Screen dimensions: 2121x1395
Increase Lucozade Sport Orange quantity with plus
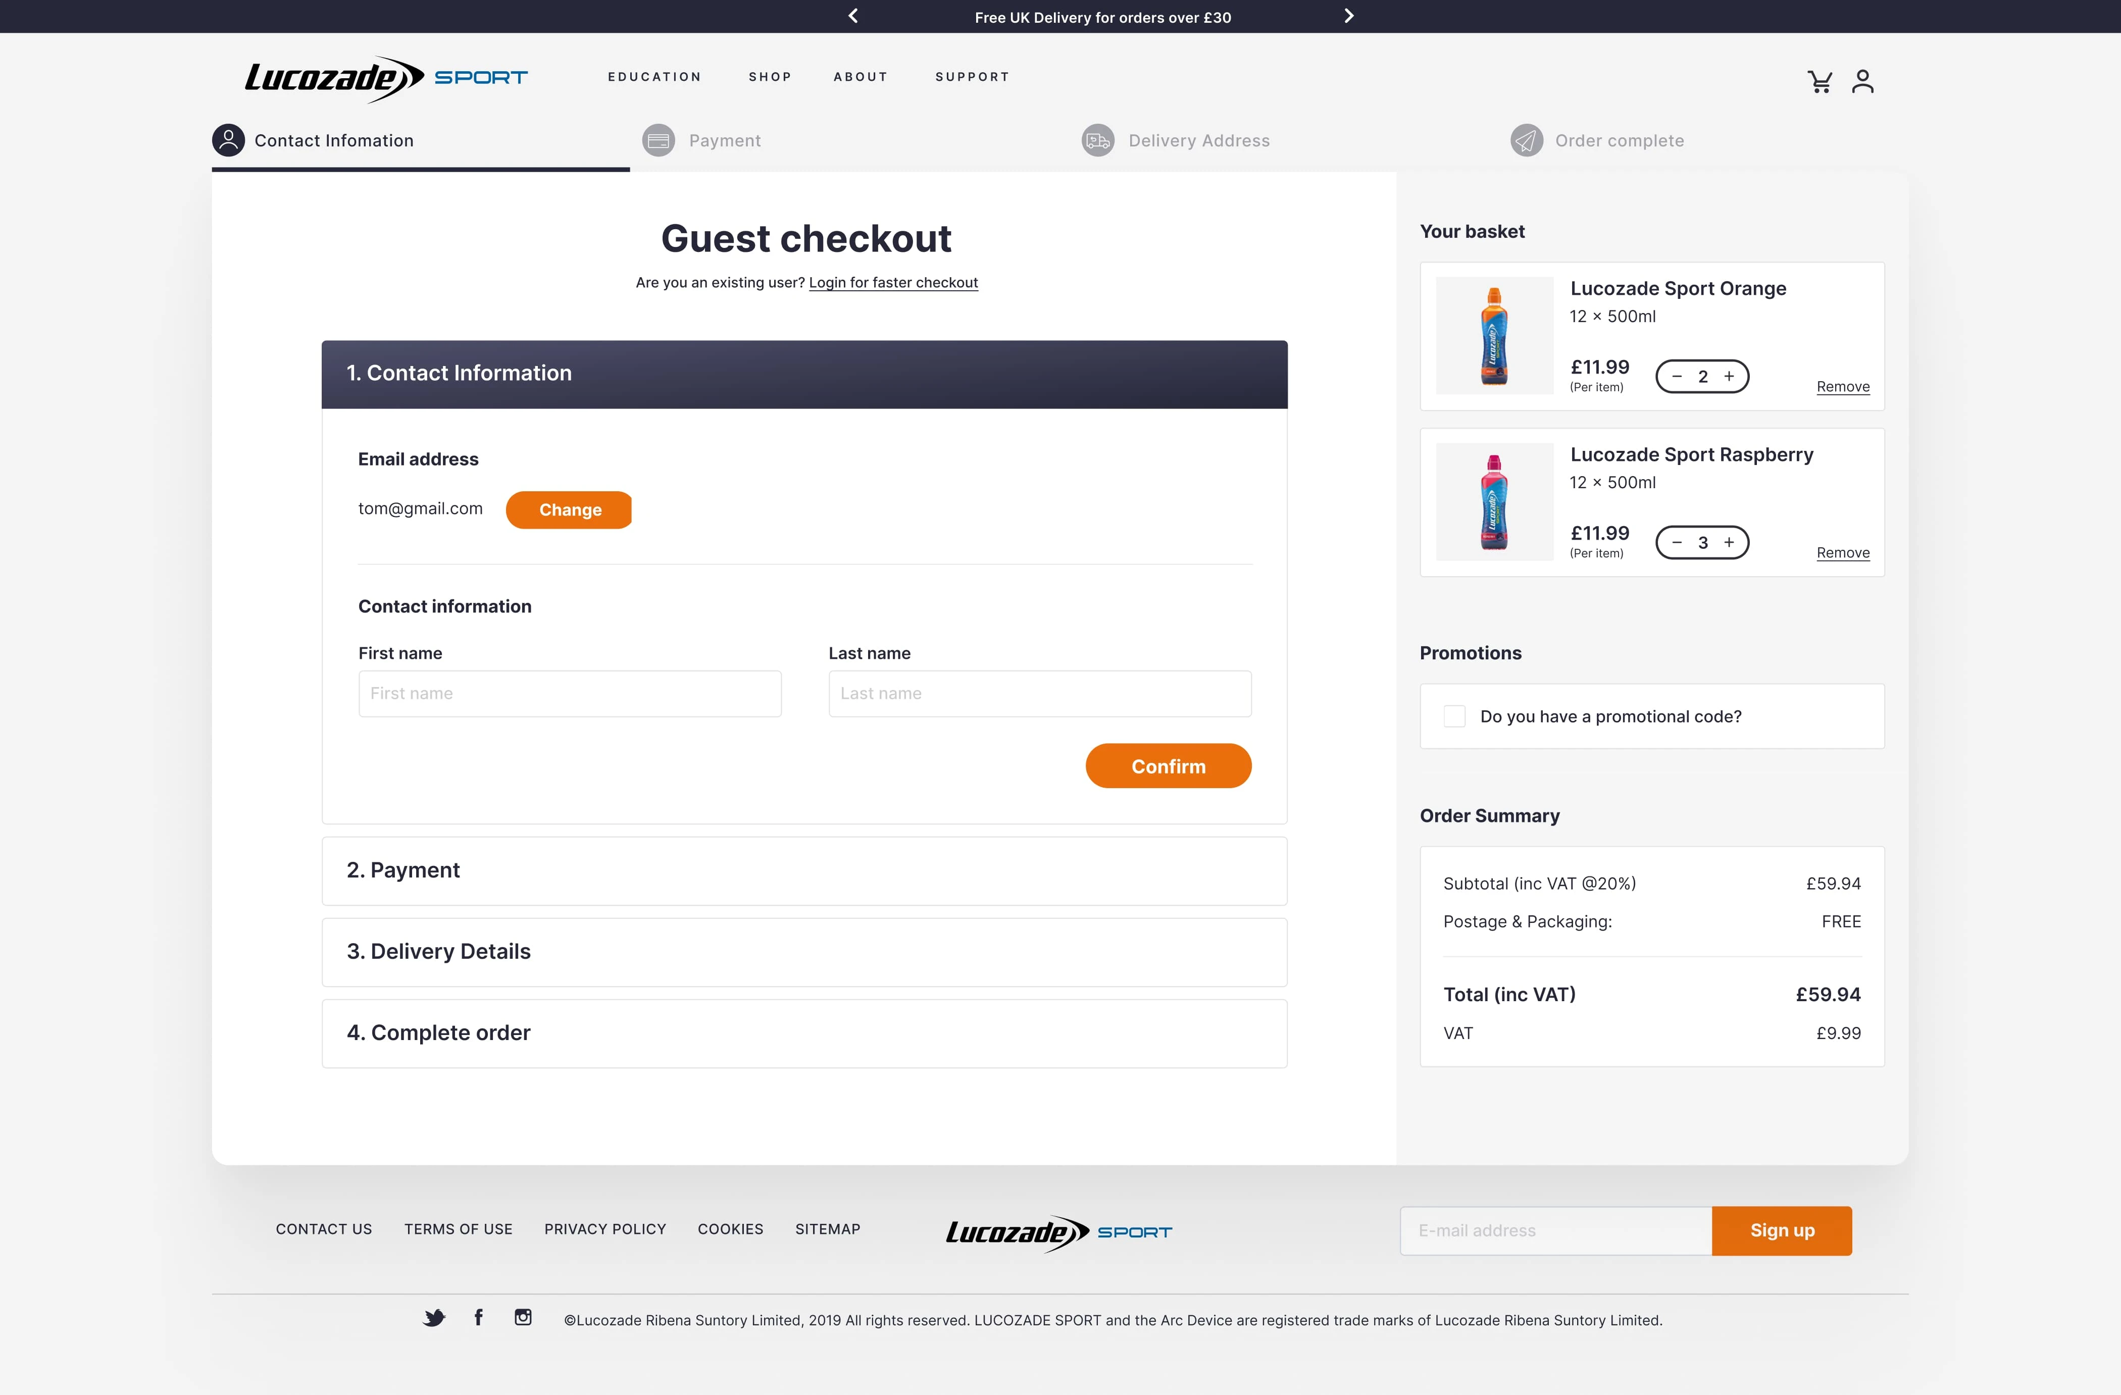(1729, 376)
